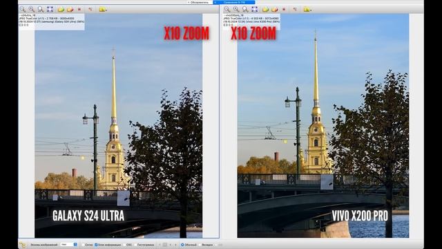Click the small orange icon in right pane toolbar
Image resolution: width=442 pixels, height=249 pixels.
[x=295, y=9]
